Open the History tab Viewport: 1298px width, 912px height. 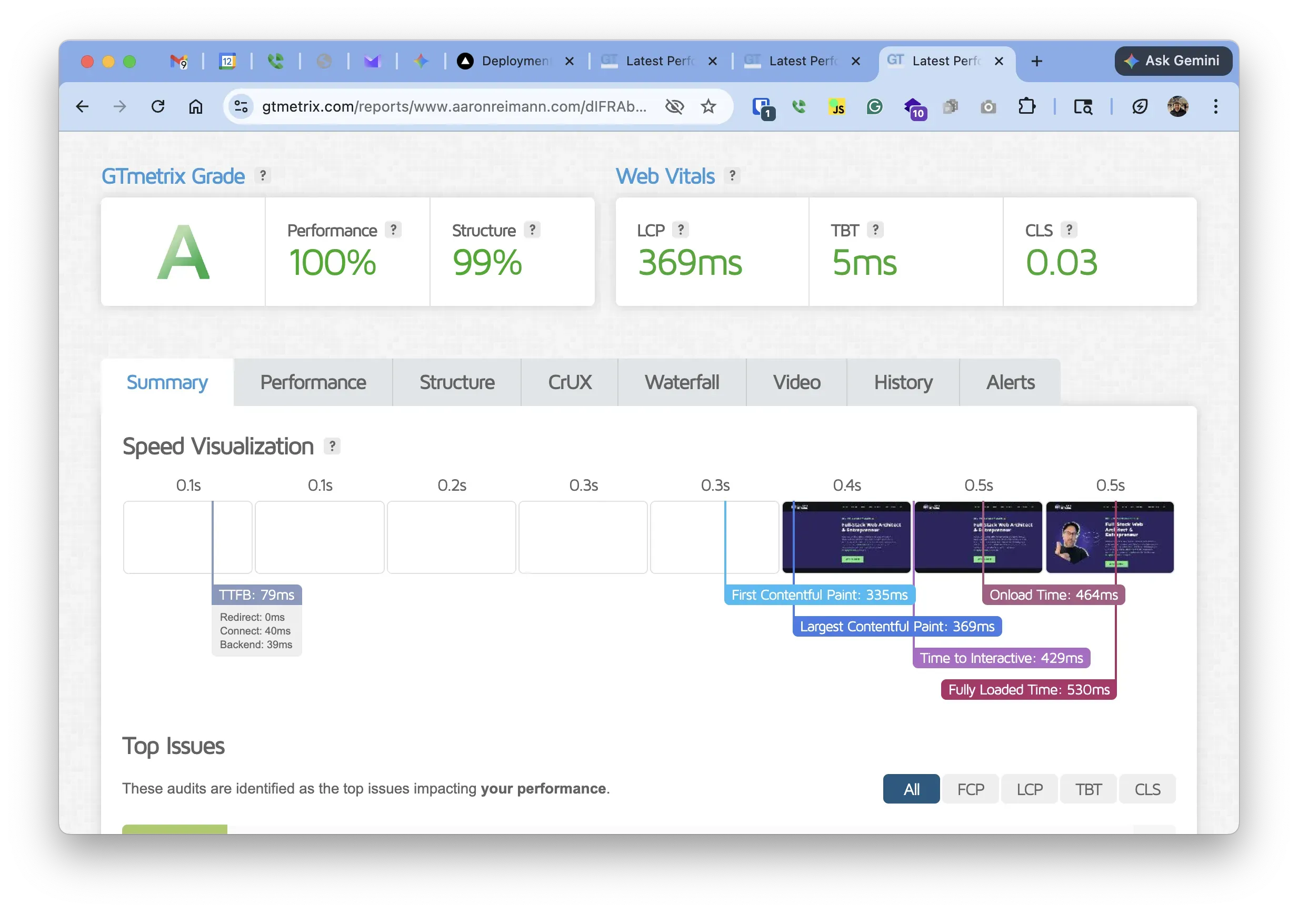click(903, 382)
